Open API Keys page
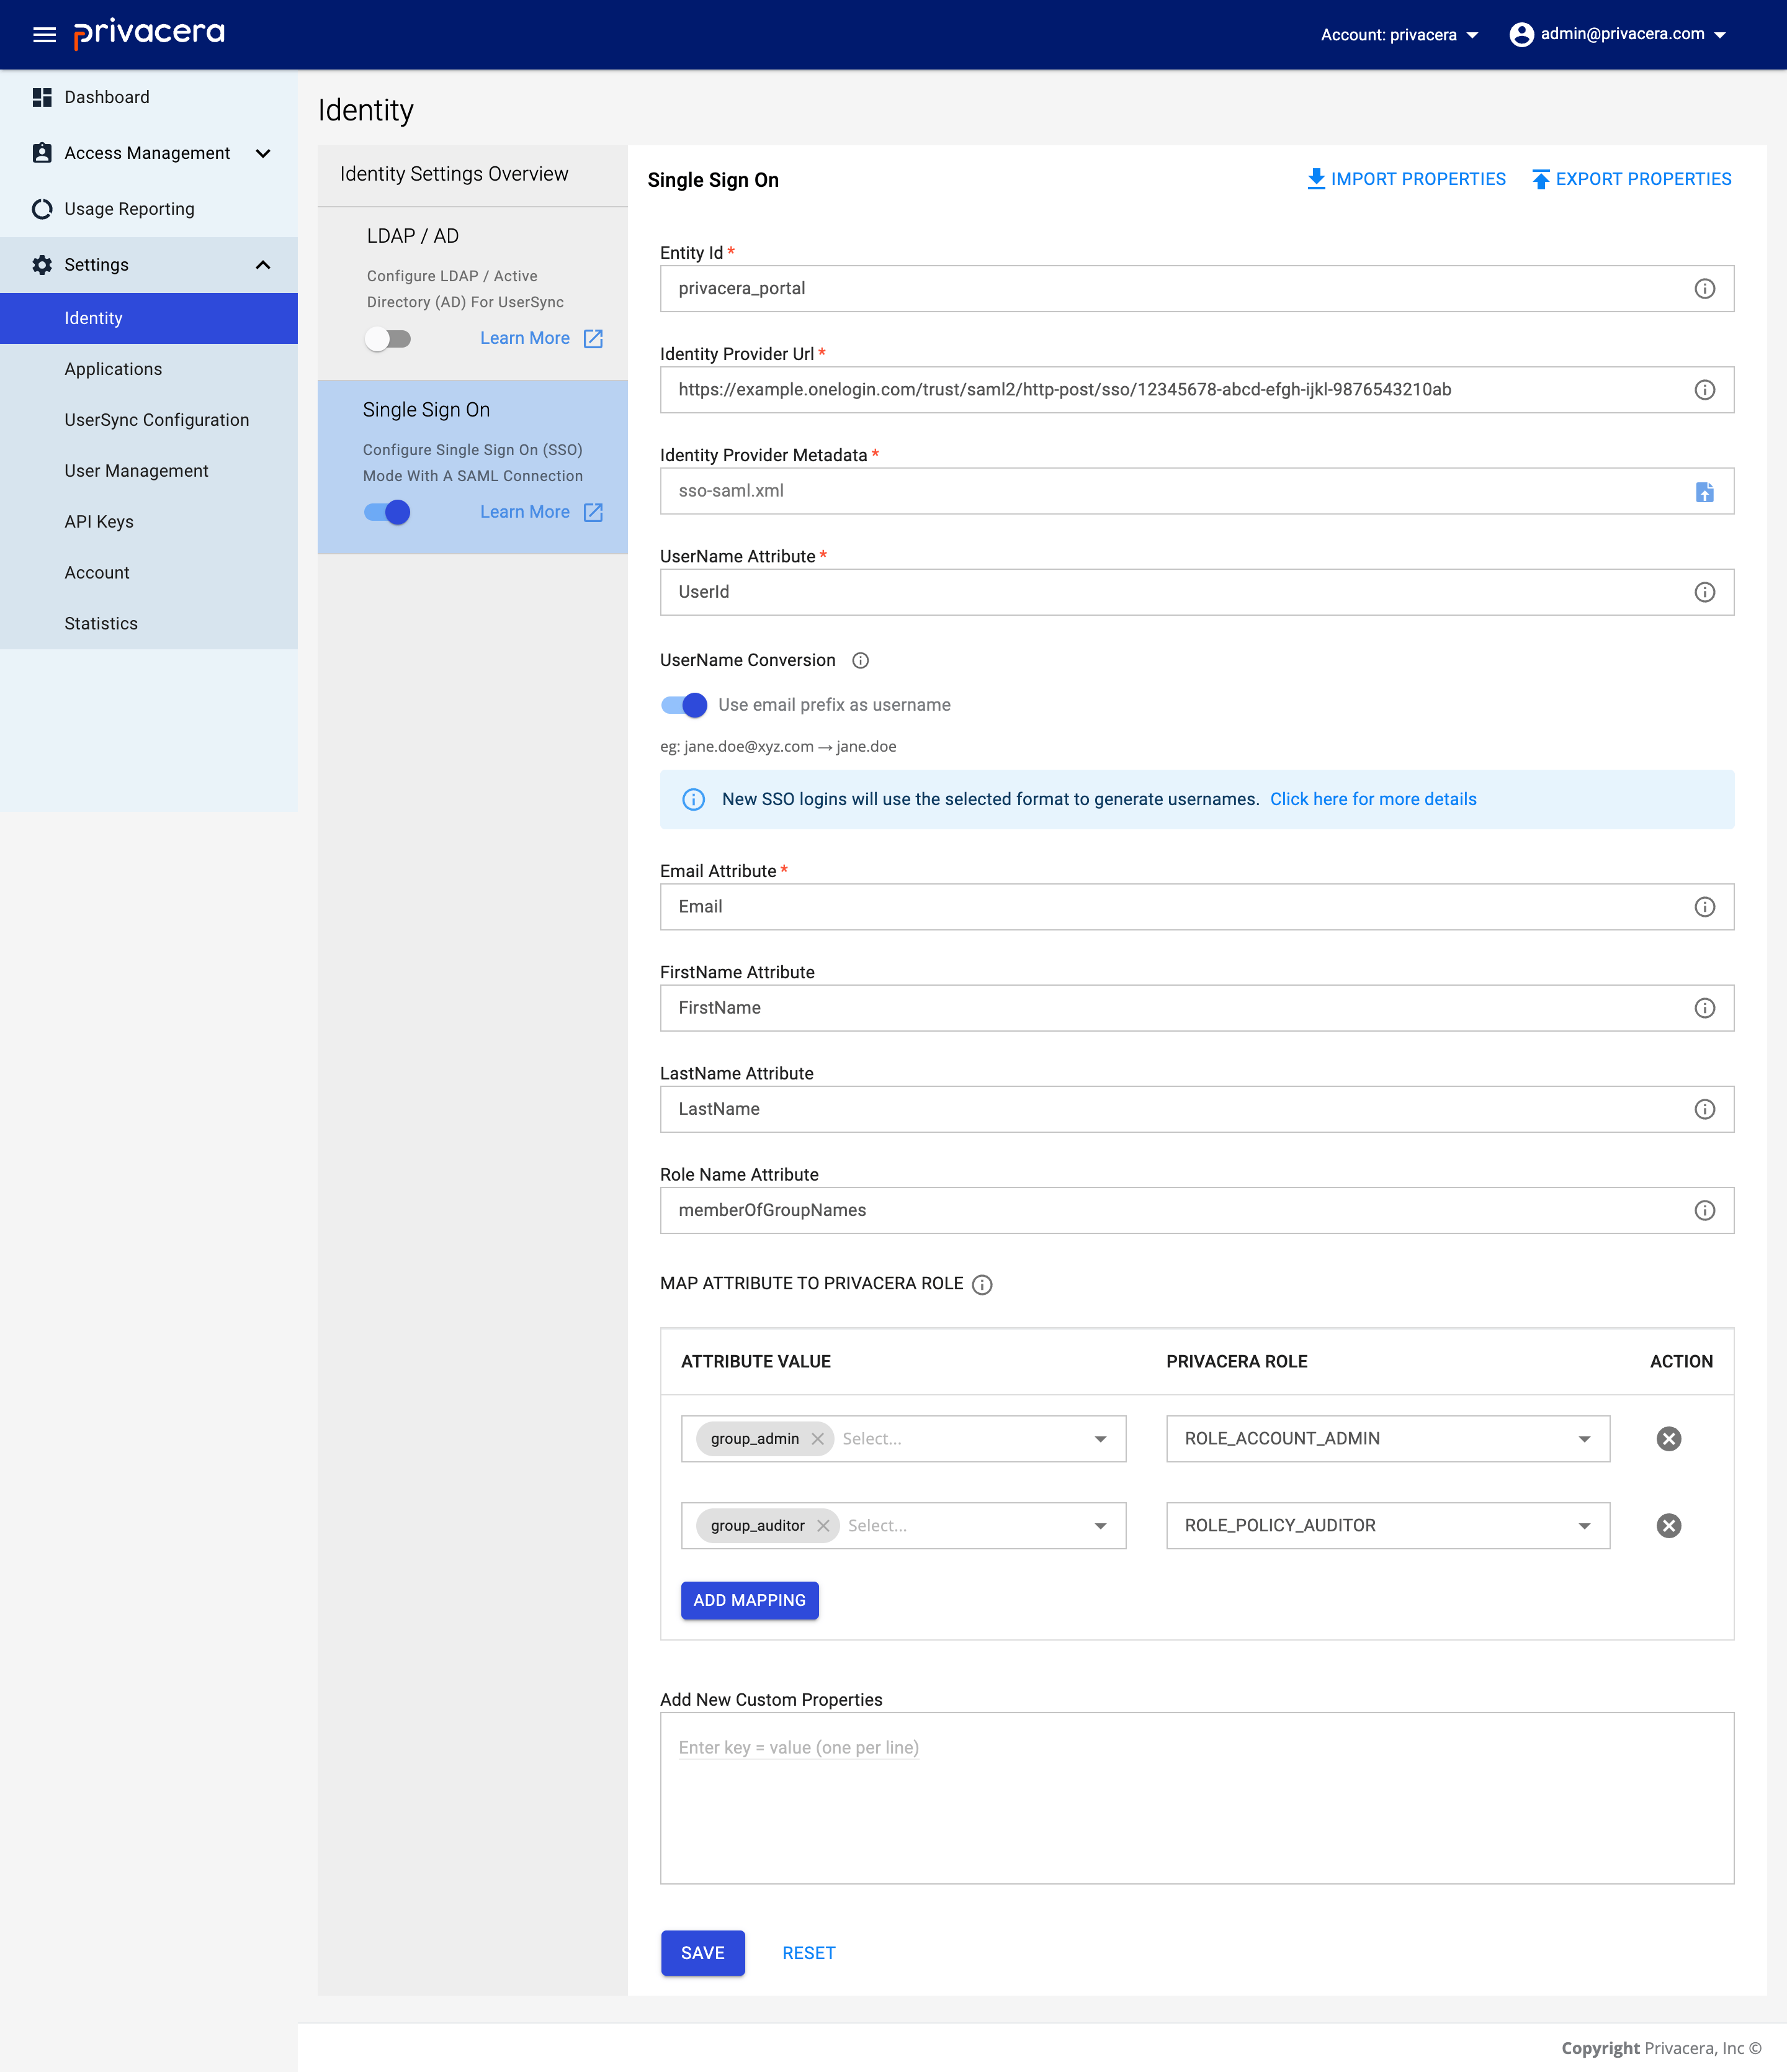Image resolution: width=1787 pixels, height=2072 pixels. pos(149,522)
